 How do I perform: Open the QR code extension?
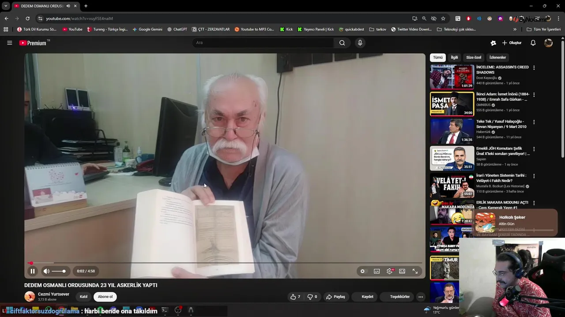(458, 18)
